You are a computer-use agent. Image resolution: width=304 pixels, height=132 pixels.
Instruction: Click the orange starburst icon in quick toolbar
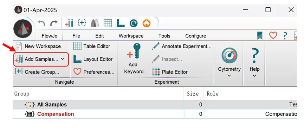click(147, 23)
